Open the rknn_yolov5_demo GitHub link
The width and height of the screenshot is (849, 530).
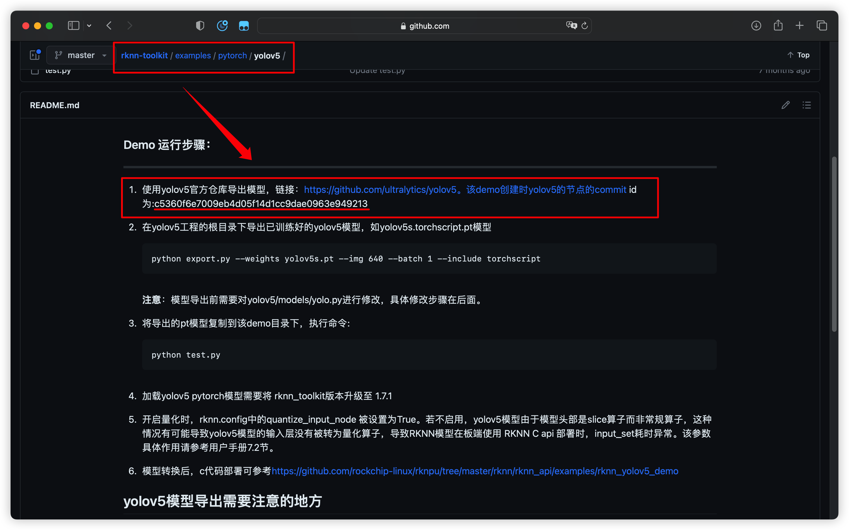coord(475,471)
